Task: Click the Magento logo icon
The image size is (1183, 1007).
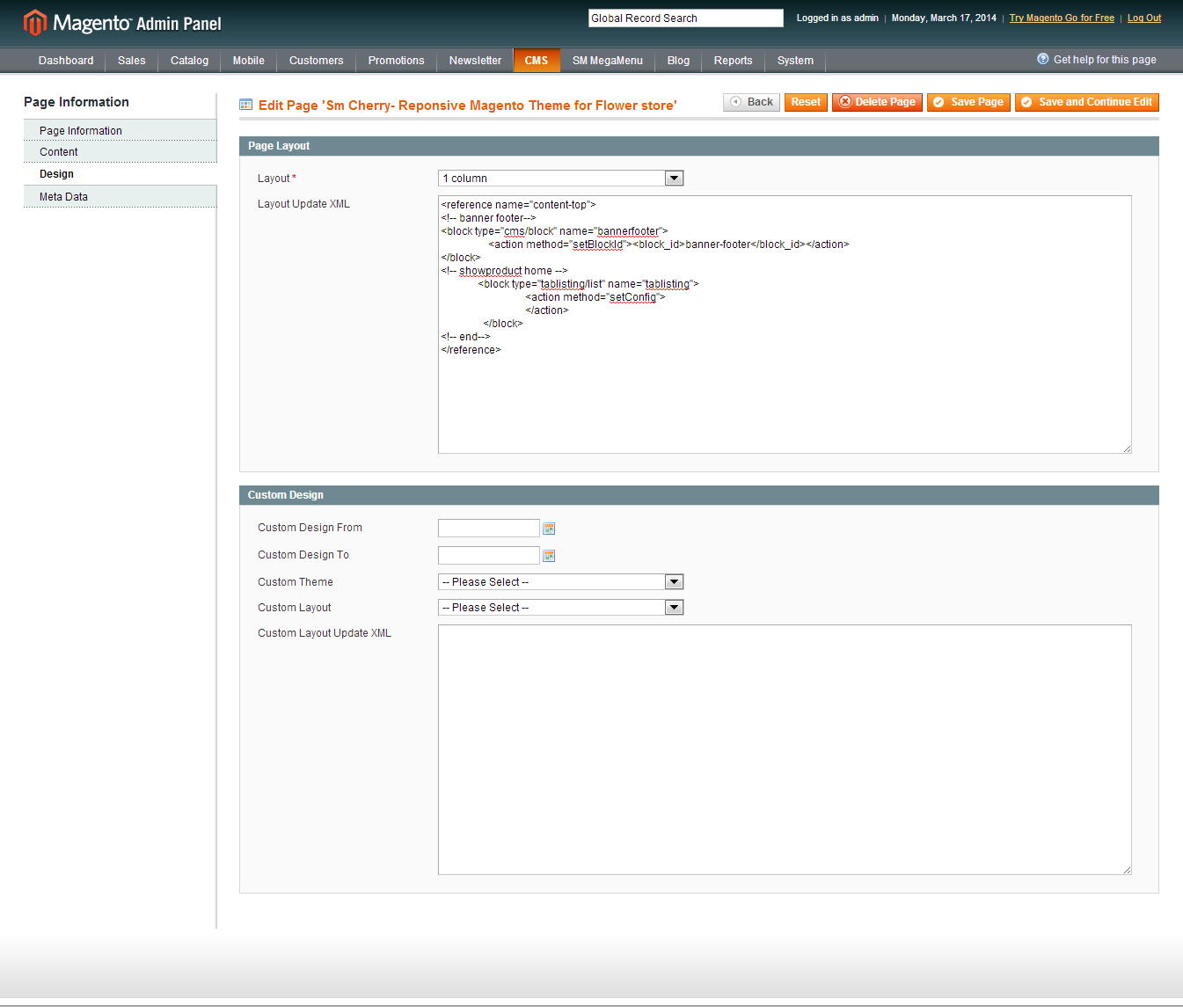Action: (34, 23)
